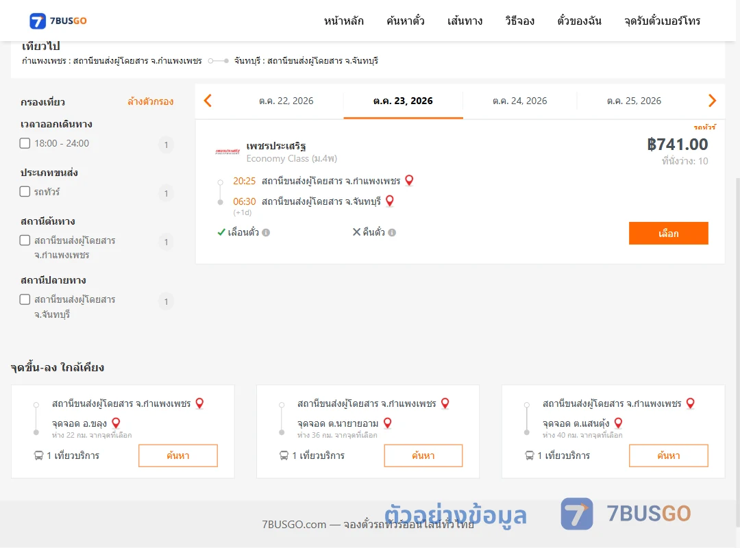Click the คืนตั๋ว policy label
740x548 pixels.
[374, 232]
